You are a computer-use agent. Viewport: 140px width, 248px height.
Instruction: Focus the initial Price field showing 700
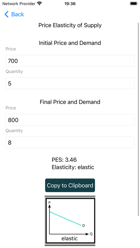coord(70,61)
